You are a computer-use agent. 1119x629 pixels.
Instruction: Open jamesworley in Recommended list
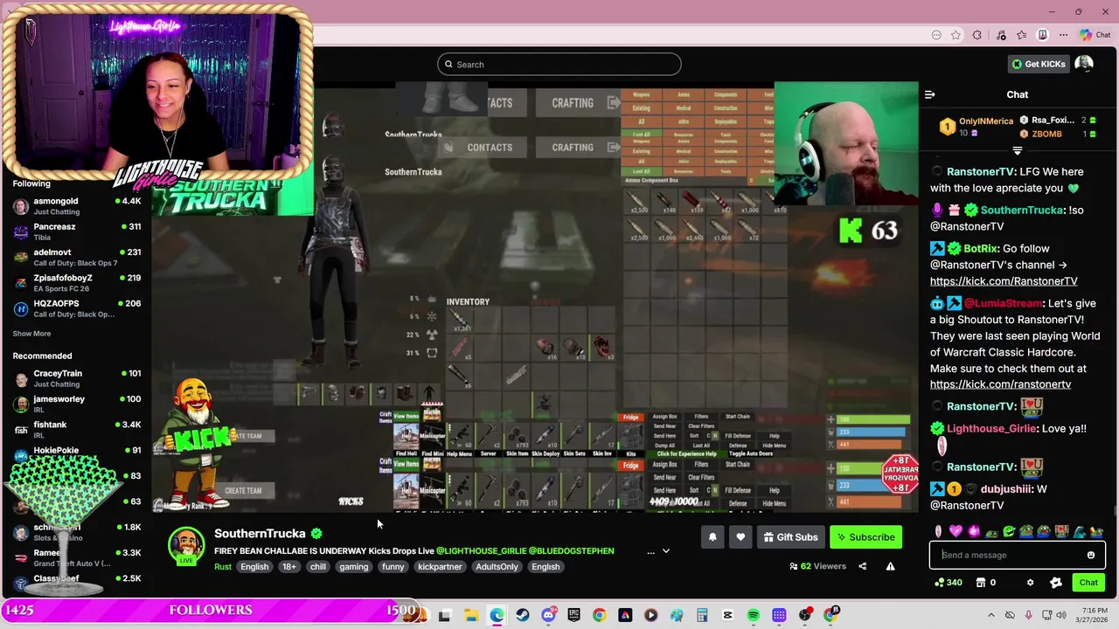[77, 404]
